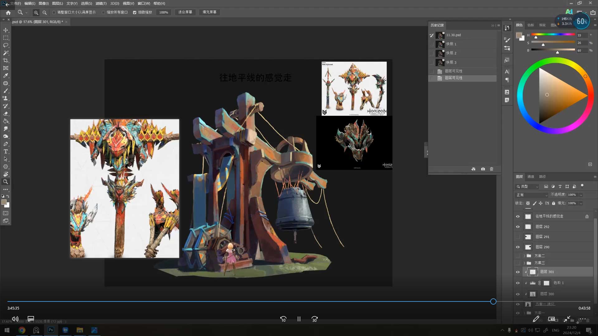
Task: Uncheck the 细微缩放 checkbox
Action: coord(135,12)
